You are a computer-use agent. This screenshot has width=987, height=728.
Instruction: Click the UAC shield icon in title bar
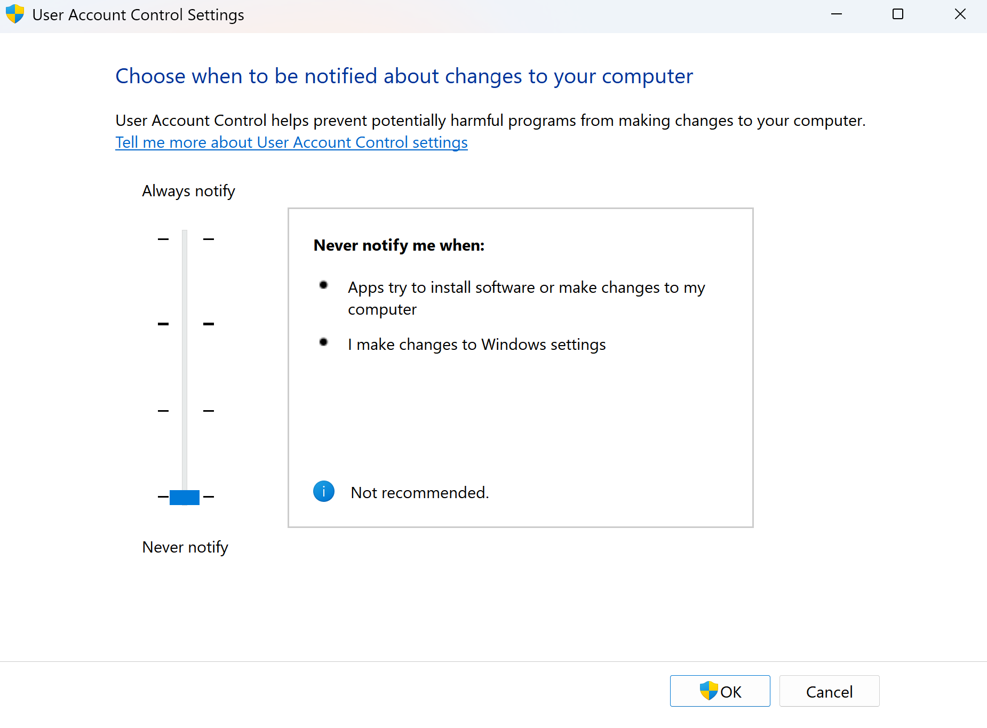(x=15, y=14)
